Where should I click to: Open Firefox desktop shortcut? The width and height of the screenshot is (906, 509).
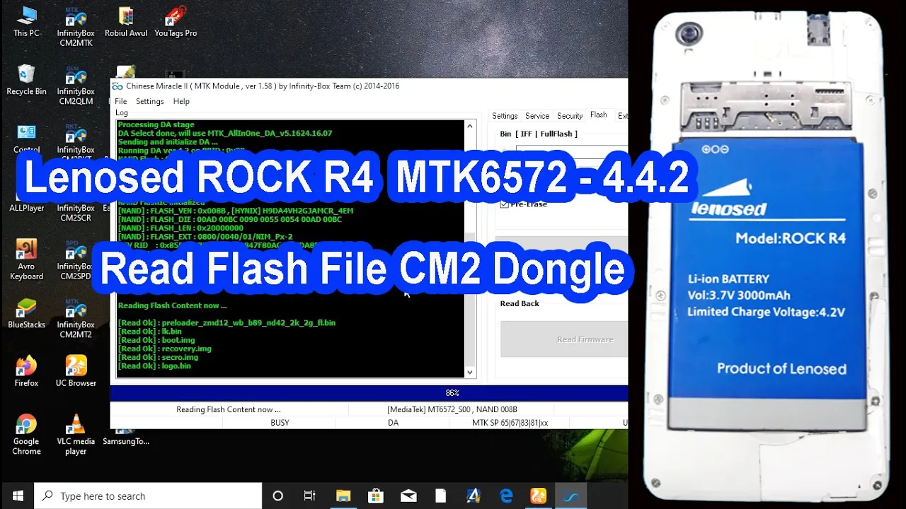(x=26, y=371)
